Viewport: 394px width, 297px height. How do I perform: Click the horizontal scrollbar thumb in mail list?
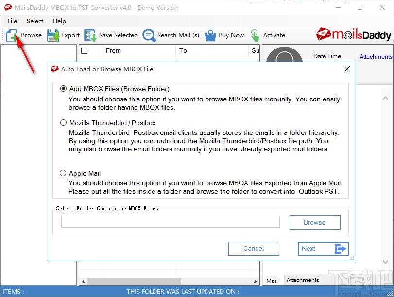click(x=134, y=281)
